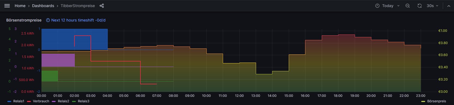
Task: Open the hamburger navigation menu
Action: pos(7,6)
